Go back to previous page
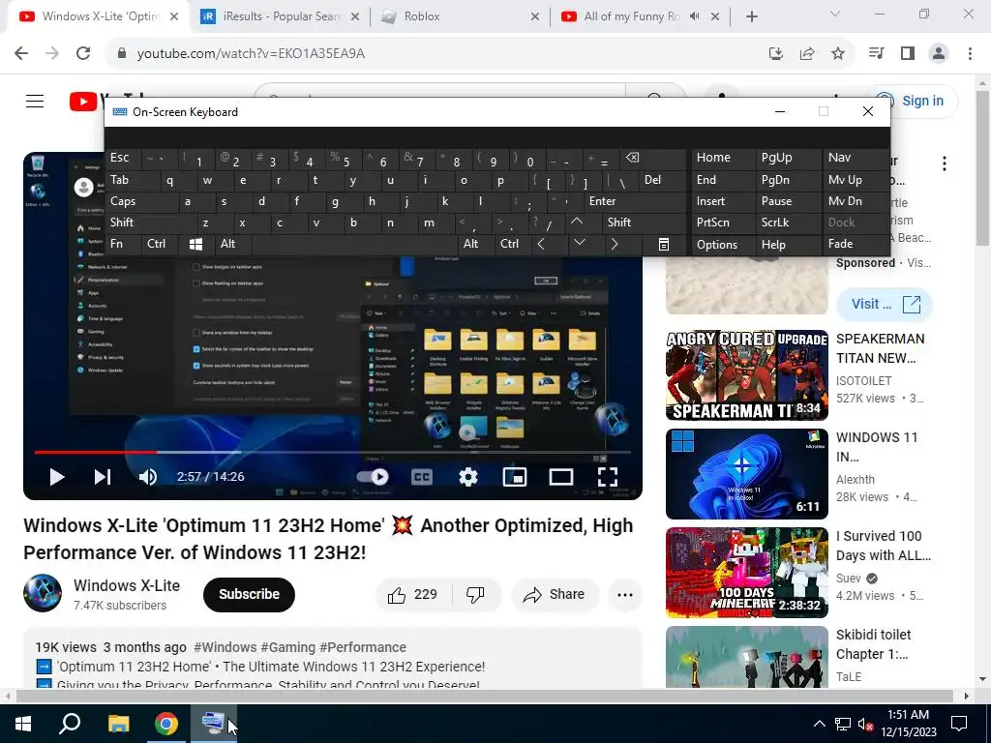This screenshot has height=743, width=991. (21, 54)
